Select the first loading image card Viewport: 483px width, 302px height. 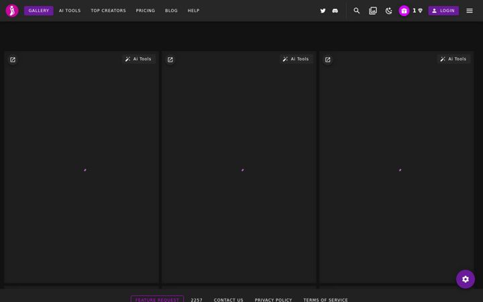point(82,167)
